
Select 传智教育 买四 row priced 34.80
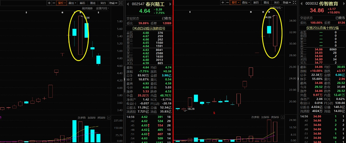(323, 59)
